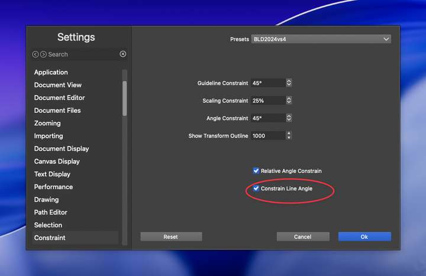Click into the Search input field

pyautogui.click(x=82, y=54)
